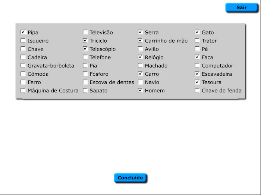Image resolution: width=261 pixels, height=195 pixels.
Task: Deselect the Telescópio checkbox
Action: tap(85, 49)
